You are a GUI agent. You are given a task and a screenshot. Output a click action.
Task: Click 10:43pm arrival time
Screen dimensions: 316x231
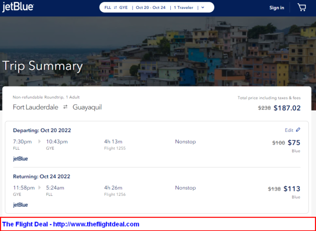pyautogui.click(x=57, y=142)
